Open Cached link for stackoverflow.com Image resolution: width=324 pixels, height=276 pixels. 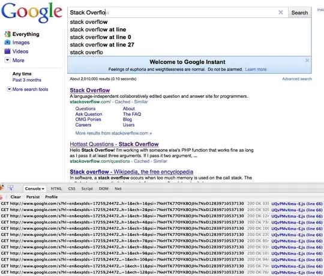[122, 101]
